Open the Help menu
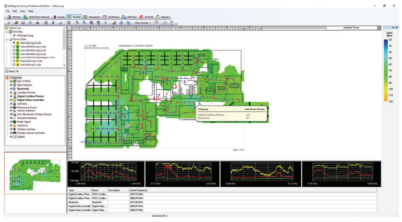The image size is (402, 222). tap(31, 11)
